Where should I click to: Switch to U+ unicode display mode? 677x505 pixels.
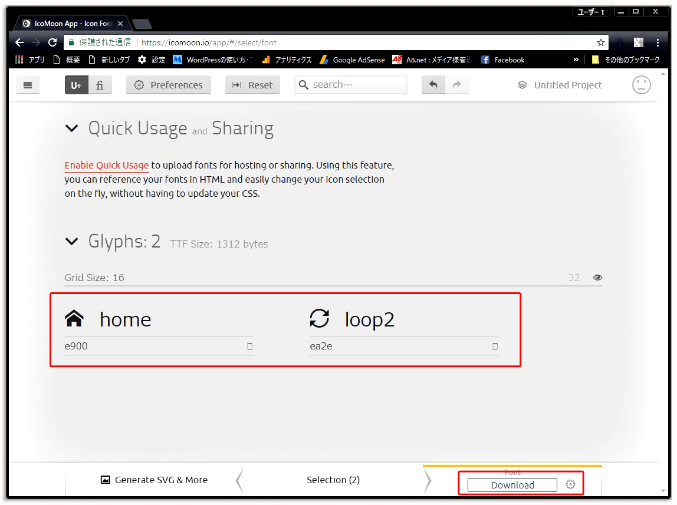77,85
